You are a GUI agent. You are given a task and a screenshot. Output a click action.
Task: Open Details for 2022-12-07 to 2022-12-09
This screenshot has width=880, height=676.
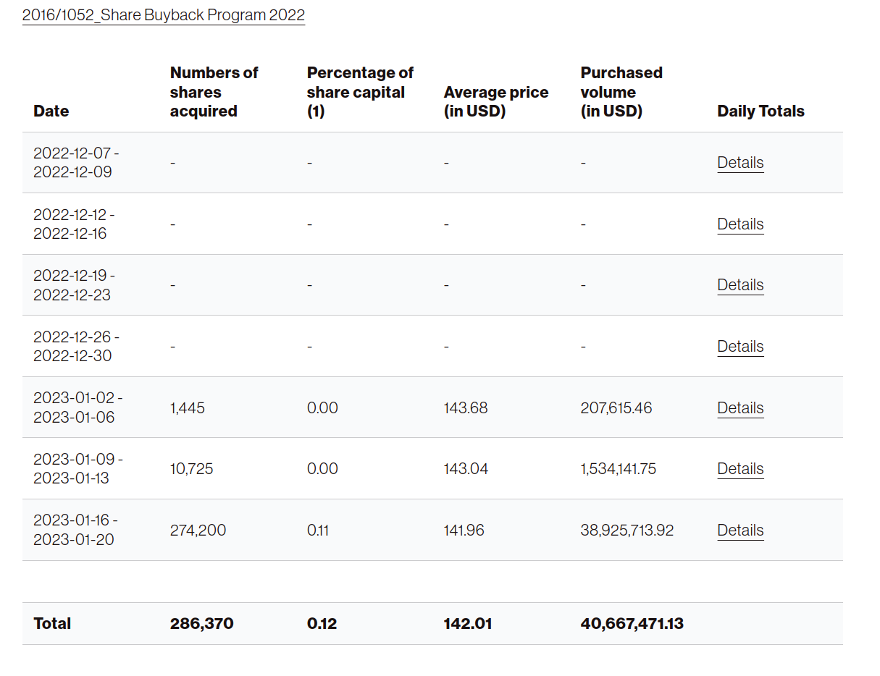point(740,163)
